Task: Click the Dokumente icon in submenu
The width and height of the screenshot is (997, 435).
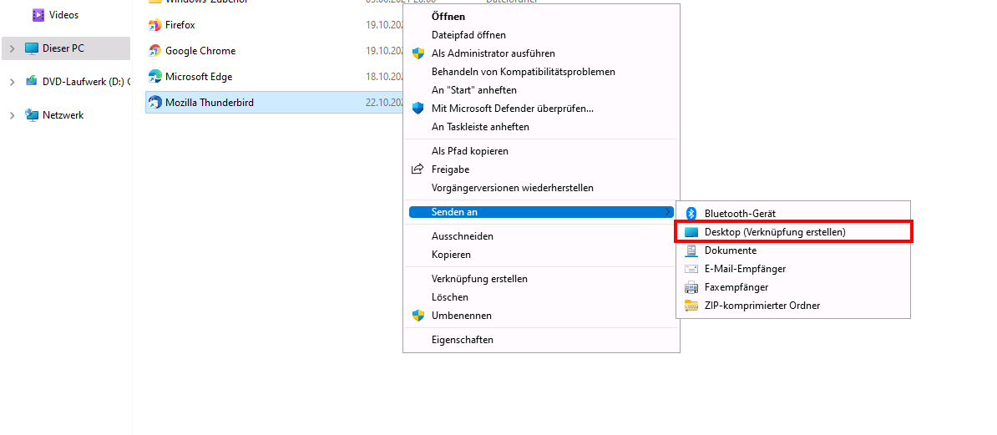Action: (691, 250)
